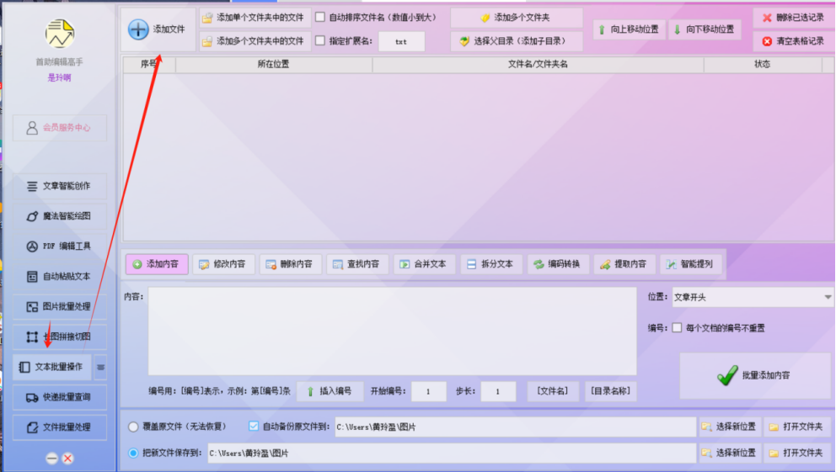The image size is (836, 472).
Task: Open 图片批量处理 in sidebar
Action: [60, 306]
